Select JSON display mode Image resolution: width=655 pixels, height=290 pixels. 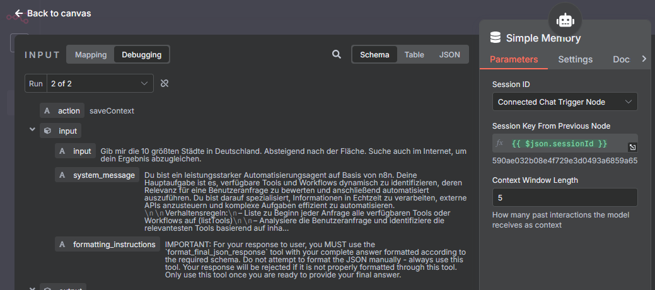point(449,55)
